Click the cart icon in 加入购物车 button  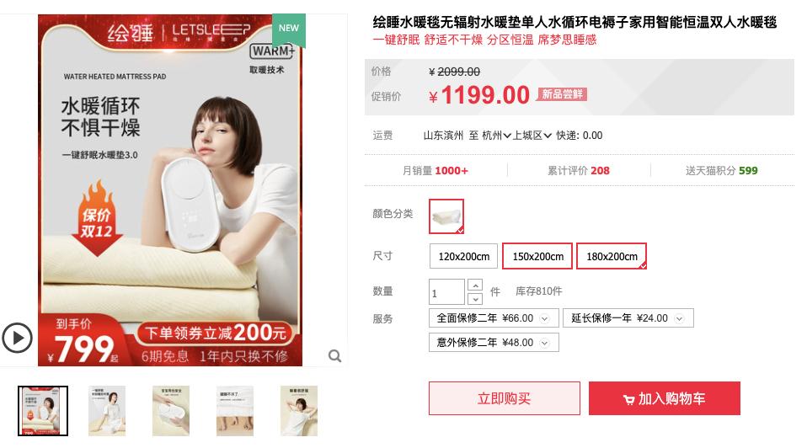(628, 400)
